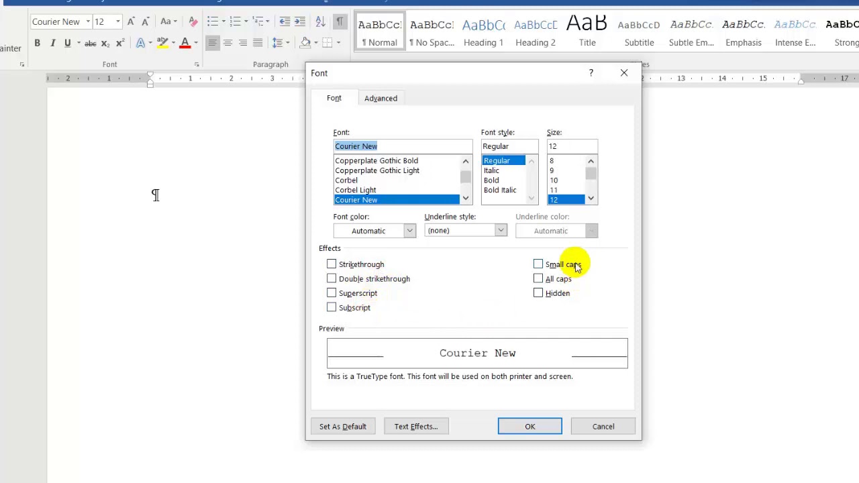859x483 pixels.
Task: Click Bullets list icon
Action: coord(213,21)
